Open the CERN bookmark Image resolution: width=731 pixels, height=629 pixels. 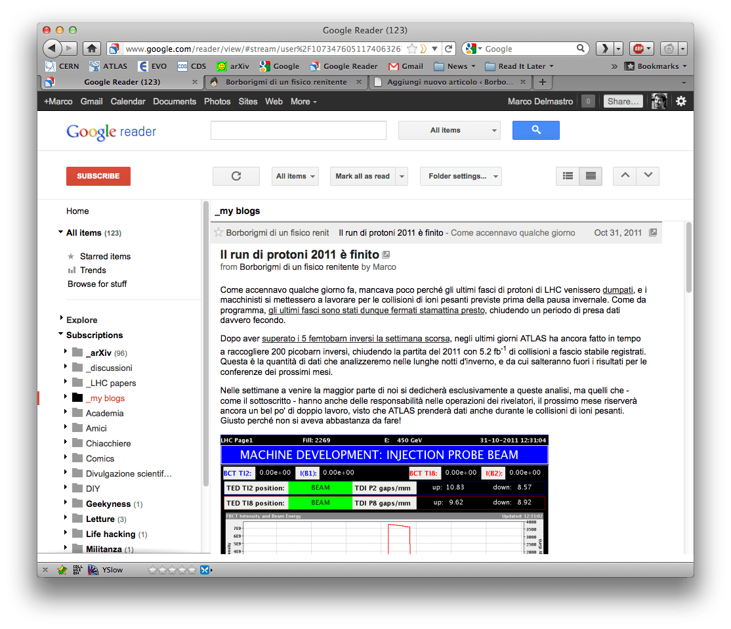tap(62, 66)
